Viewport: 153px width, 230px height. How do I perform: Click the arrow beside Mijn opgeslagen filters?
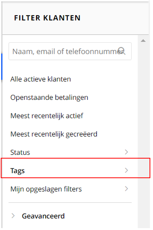tap(127, 189)
